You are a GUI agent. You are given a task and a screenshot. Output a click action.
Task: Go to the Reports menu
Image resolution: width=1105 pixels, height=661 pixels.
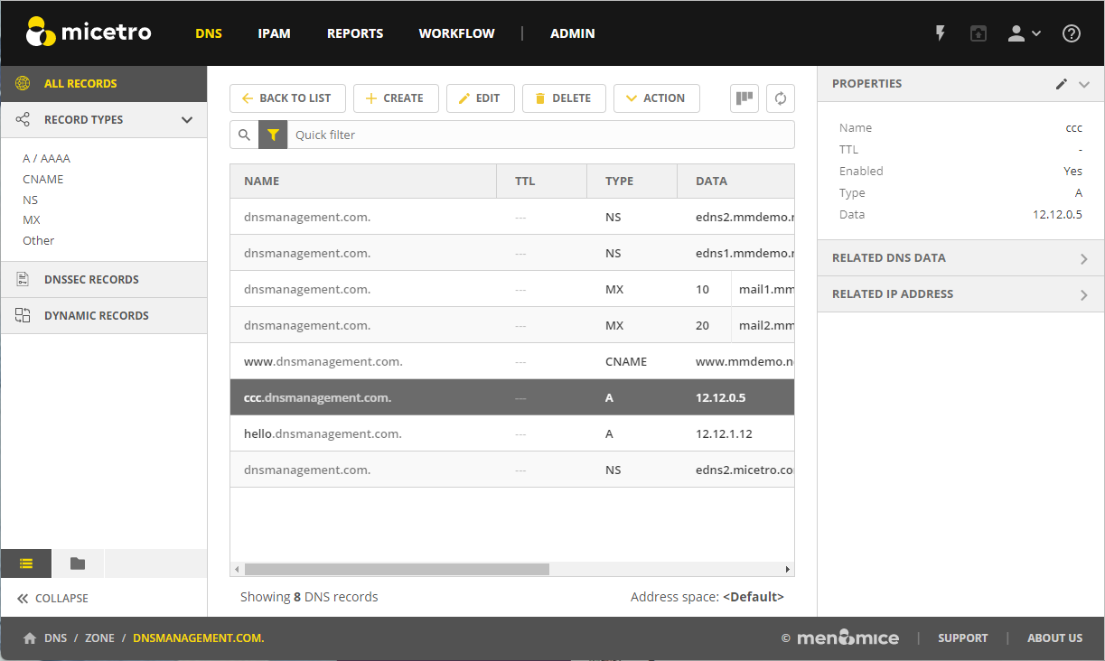click(355, 33)
